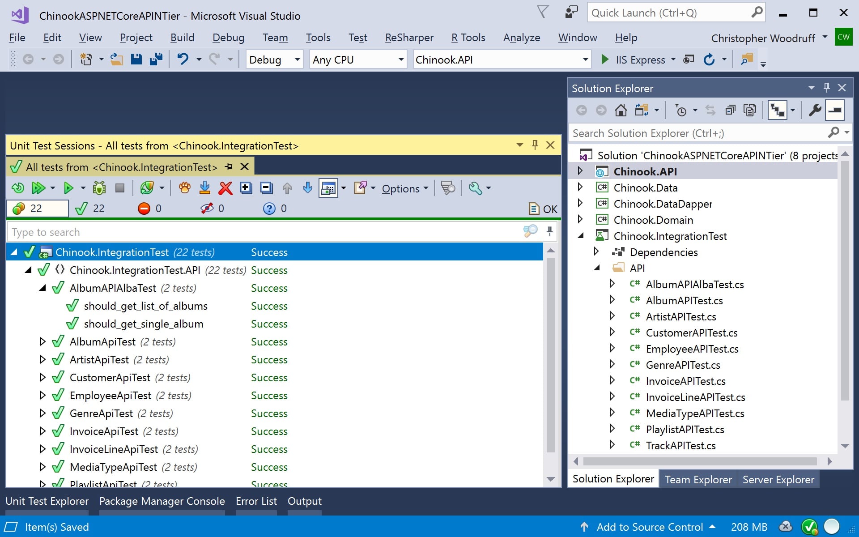This screenshot has height=537, width=859.
Task: Click red X remove tests icon
Action: [x=225, y=188]
